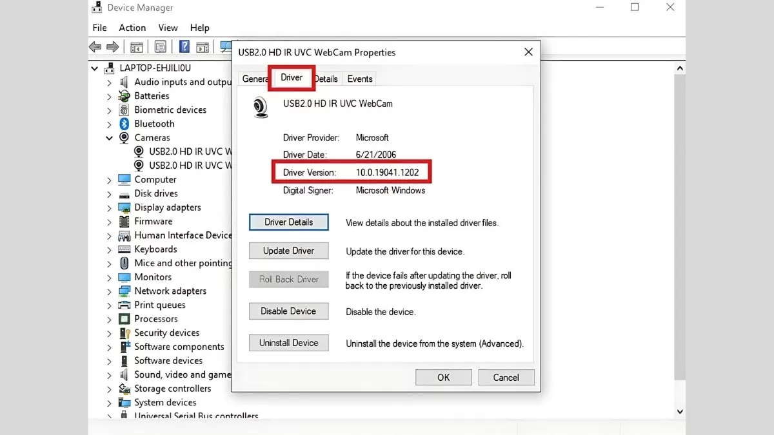Image resolution: width=774 pixels, height=435 pixels.
Task: Click the Show/Hide Console Tree toolbar icon
Action: [137, 46]
